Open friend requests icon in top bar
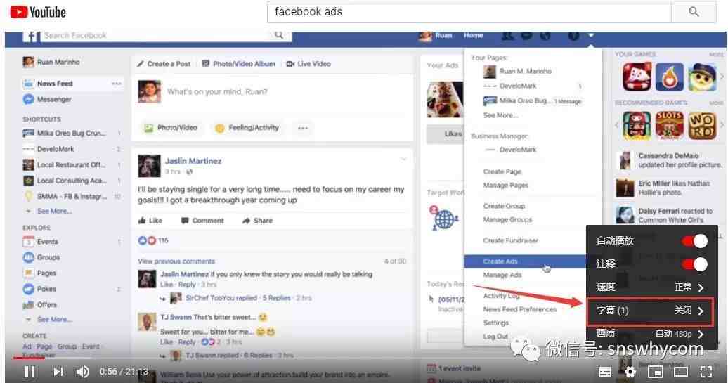The image size is (728, 383). click(507, 35)
